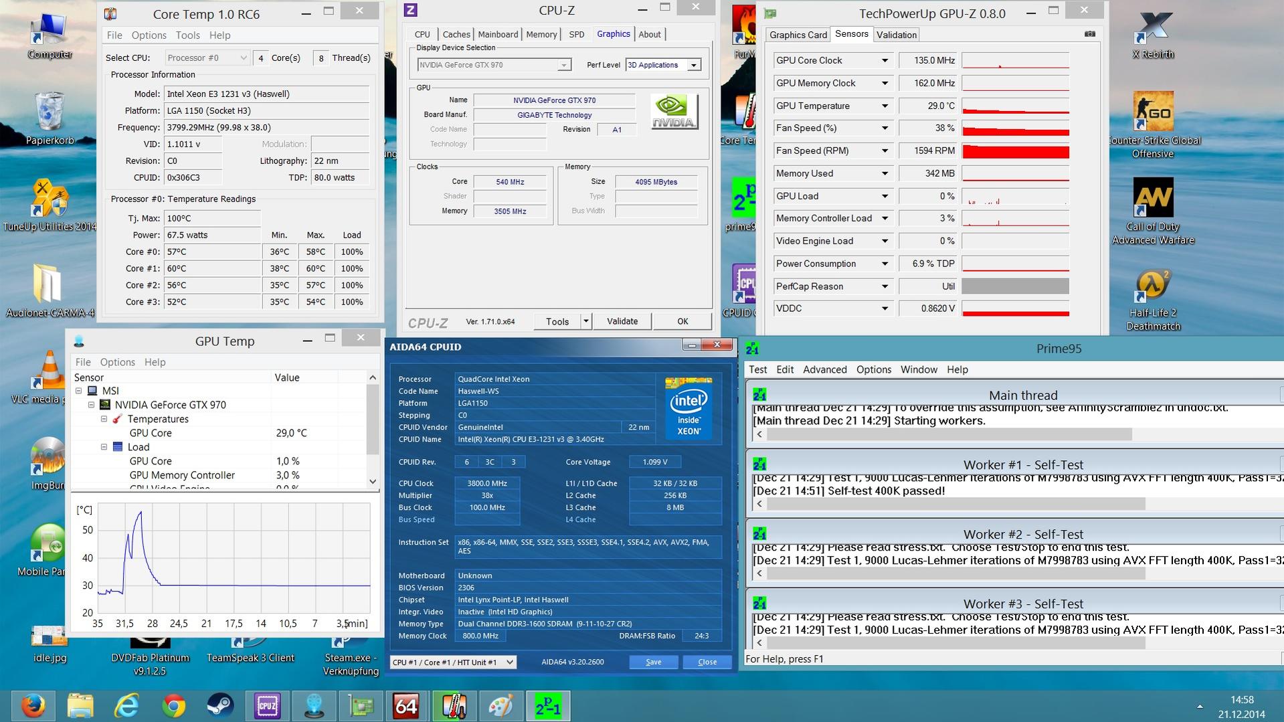Image resolution: width=1284 pixels, height=722 pixels.
Task: Click the Tools button in CPU-Z
Action: pos(557,321)
